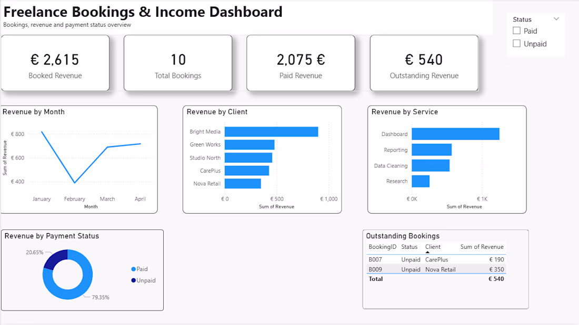Click the February axis label
The height and width of the screenshot is (325, 579).
click(x=75, y=199)
